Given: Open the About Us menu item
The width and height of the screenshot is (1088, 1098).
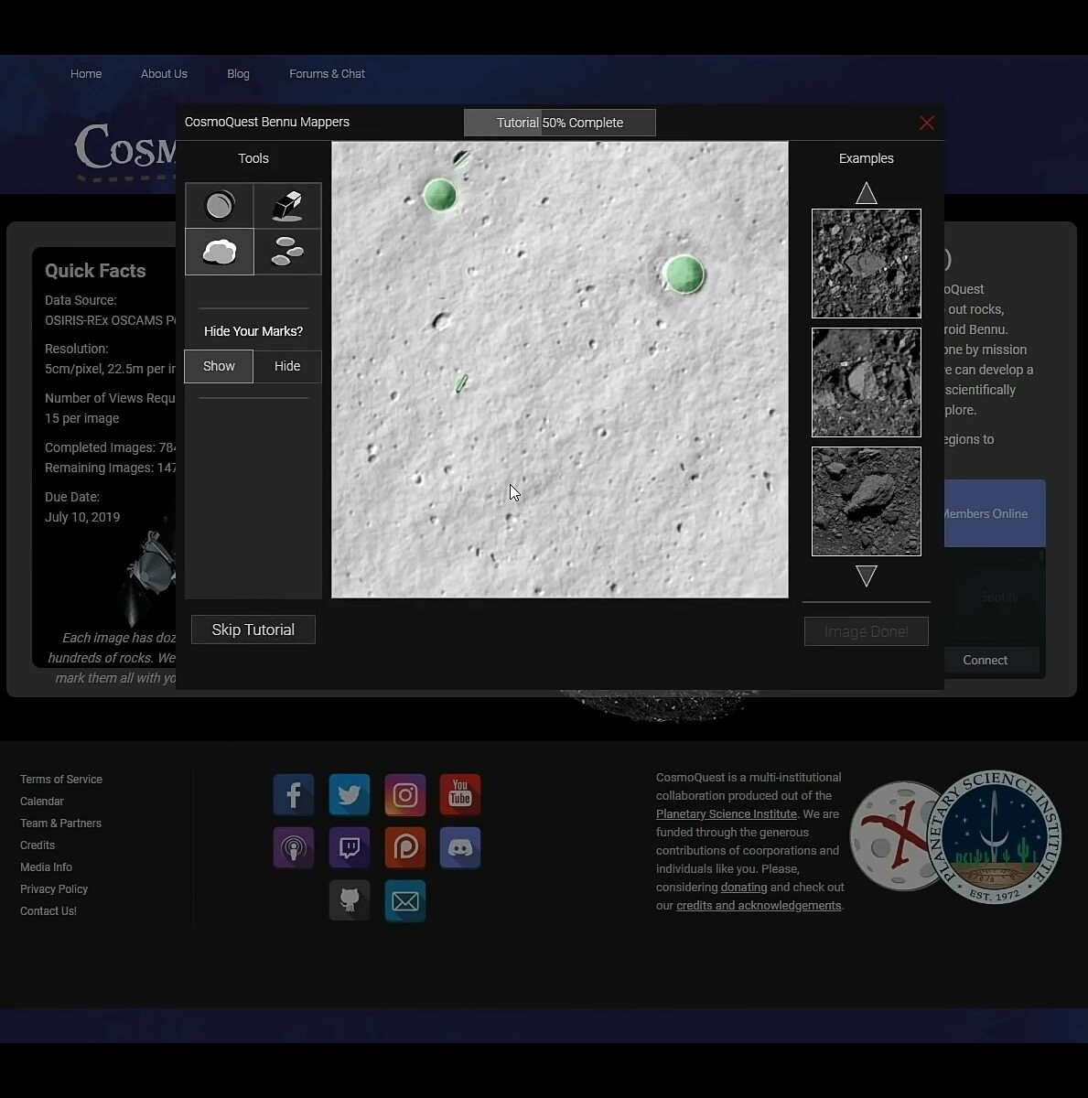Looking at the screenshot, I should click(164, 74).
